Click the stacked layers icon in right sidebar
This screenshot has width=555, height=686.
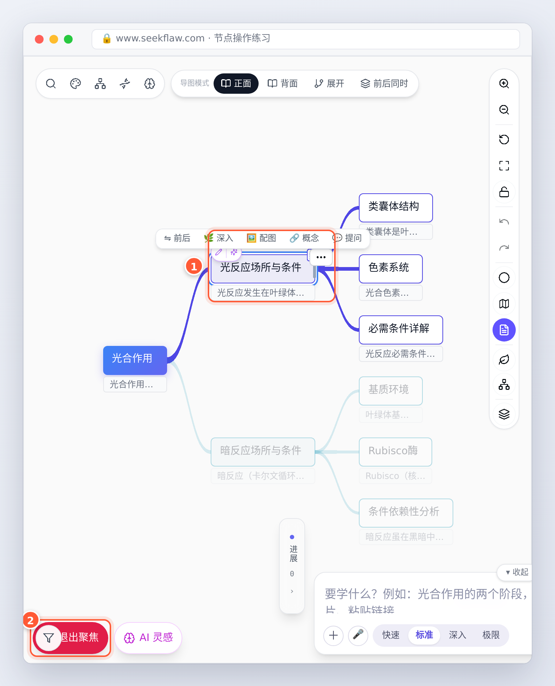504,414
